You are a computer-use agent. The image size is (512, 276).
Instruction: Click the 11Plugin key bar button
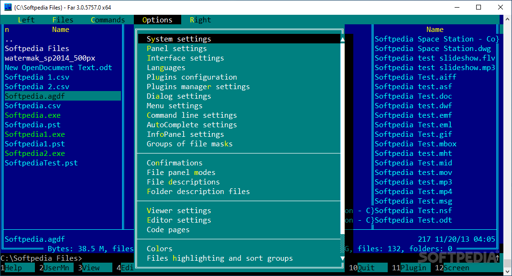click(x=411, y=268)
